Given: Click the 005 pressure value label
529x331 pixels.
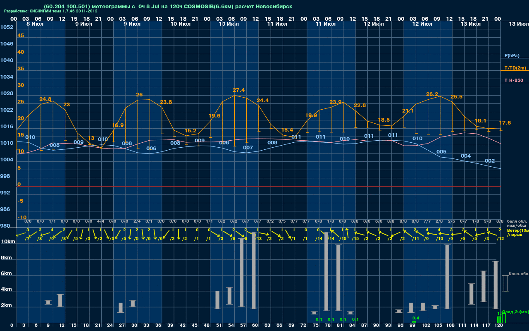Looking at the screenshot, I should (x=441, y=152).
